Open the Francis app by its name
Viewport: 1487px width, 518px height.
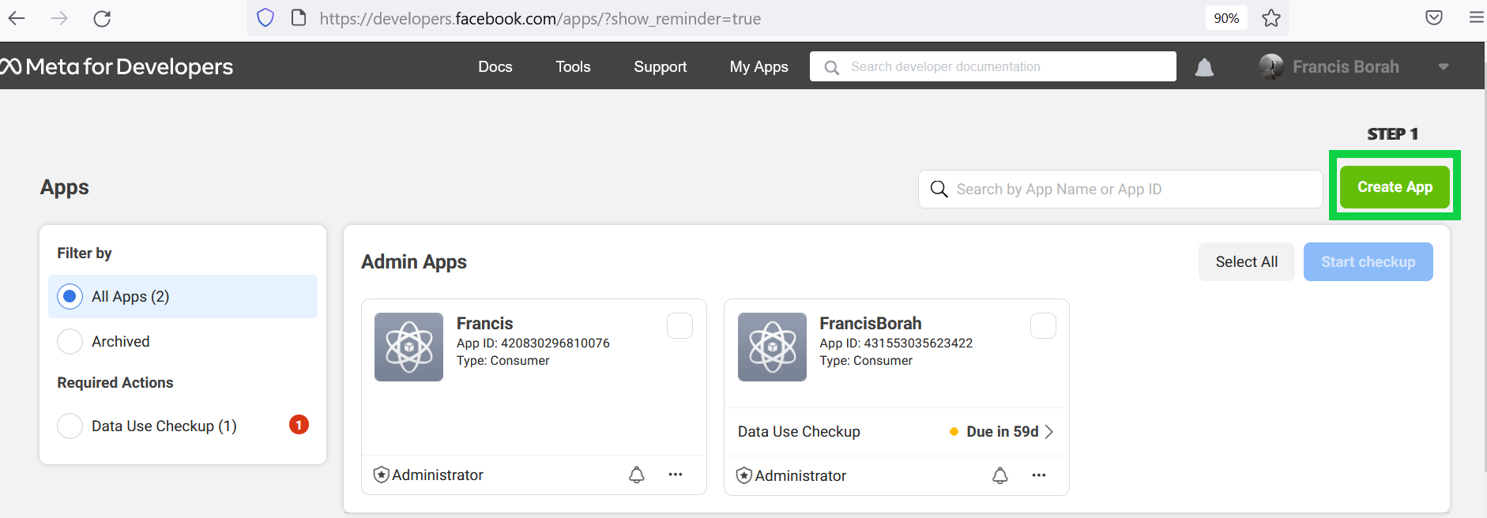pyautogui.click(x=484, y=323)
